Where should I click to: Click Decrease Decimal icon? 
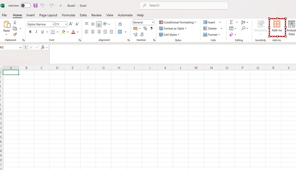142,34
